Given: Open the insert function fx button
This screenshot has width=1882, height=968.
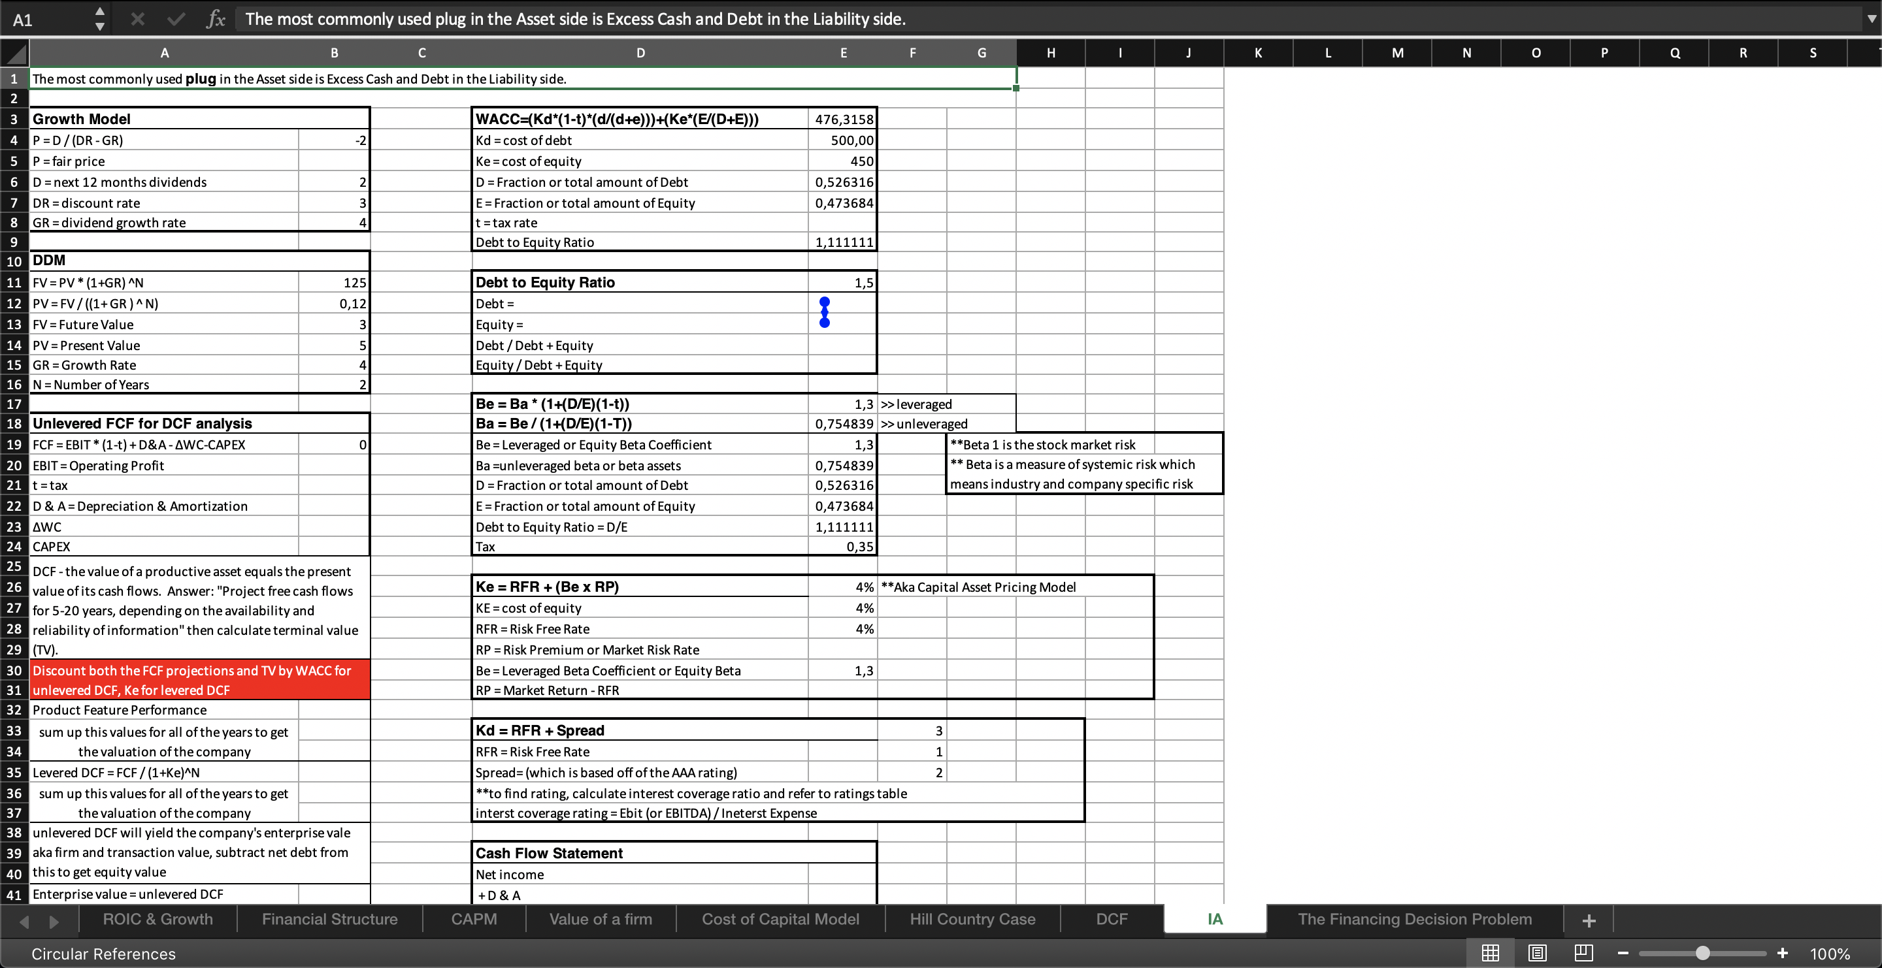Looking at the screenshot, I should tap(216, 19).
